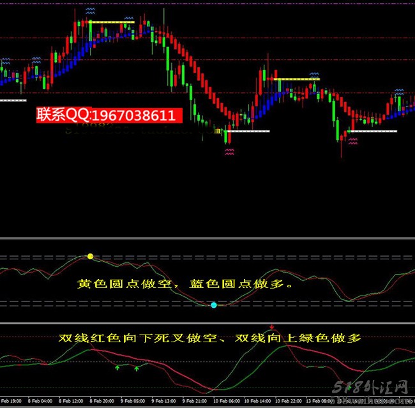Screen dimensions: 415x408
Task: Click the 10 Feb 14:00 time label
Action: 257,401
